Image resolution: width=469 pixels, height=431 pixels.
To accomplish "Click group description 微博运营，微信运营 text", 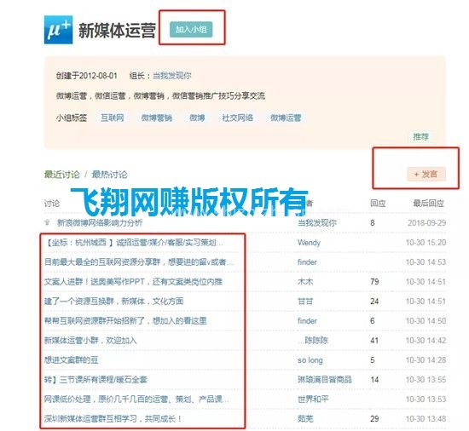I will tap(160, 96).
